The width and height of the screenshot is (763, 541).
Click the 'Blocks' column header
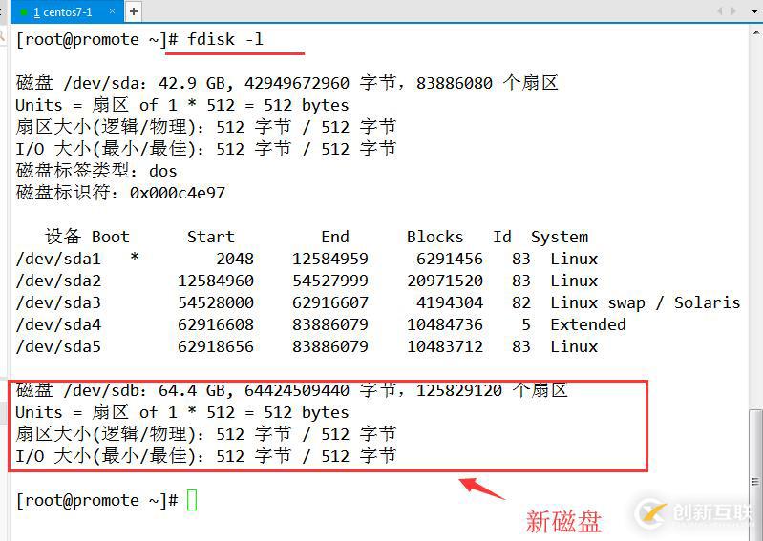(435, 237)
